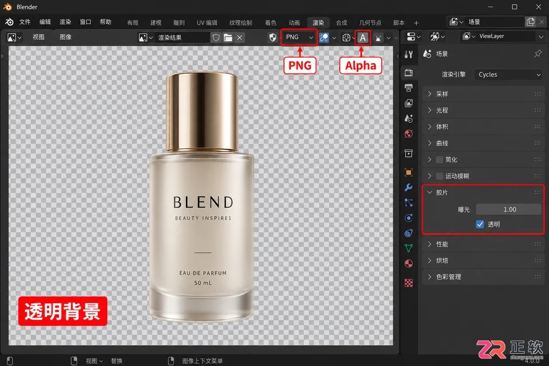Open the Blender logo application menu
The image size is (549, 366).
pyautogui.click(x=9, y=22)
